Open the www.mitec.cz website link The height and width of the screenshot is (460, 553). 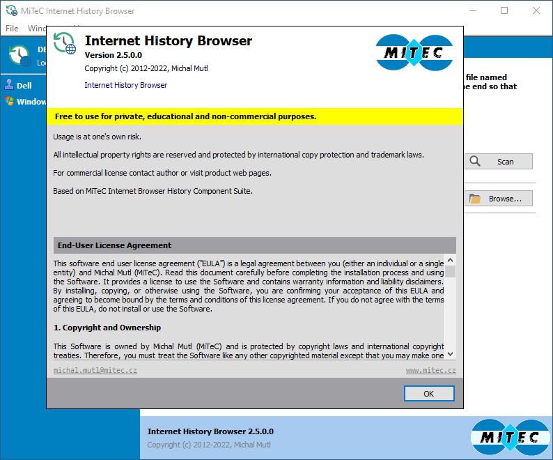[x=430, y=370]
